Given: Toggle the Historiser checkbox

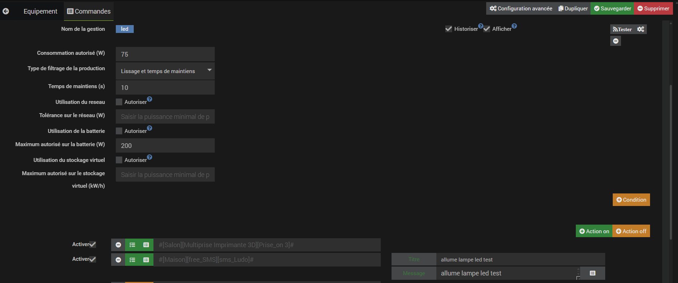Looking at the screenshot, I should (x=449, y=29).
